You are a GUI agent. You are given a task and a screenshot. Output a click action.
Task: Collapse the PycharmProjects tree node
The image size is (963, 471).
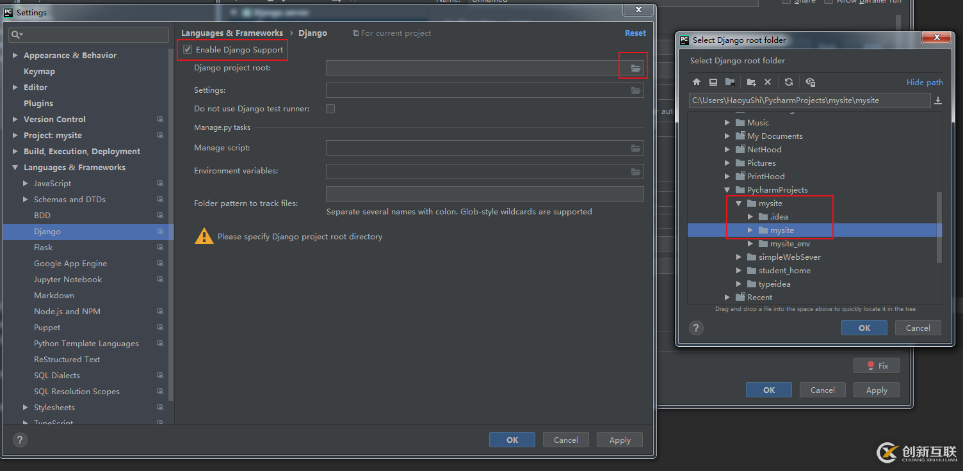[x=727, y=190]
